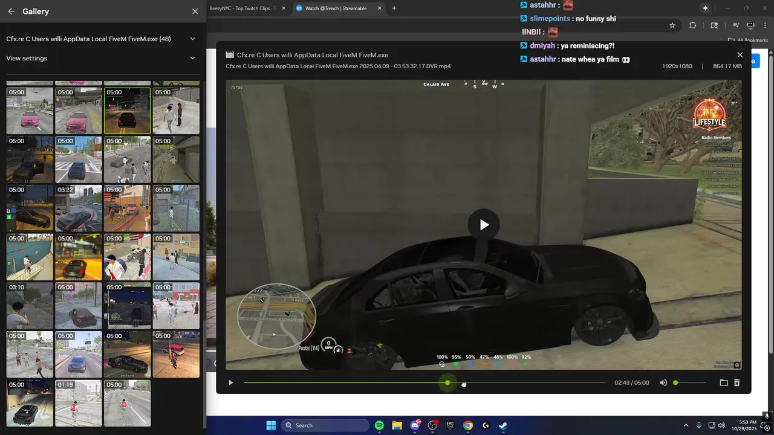Open Discord from the taskbar
Image resolution: width=774 pixels, height=435 pixels.
pos(415,425)
